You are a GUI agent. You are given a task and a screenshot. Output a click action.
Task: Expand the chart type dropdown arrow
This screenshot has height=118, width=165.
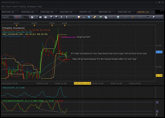(x=36, y=17)
